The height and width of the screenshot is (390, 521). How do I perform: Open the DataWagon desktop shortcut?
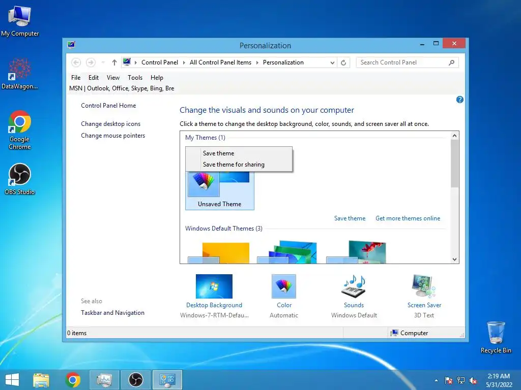(20, 74)
